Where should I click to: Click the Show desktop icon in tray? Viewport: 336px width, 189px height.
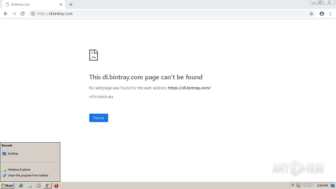[333, 186]
